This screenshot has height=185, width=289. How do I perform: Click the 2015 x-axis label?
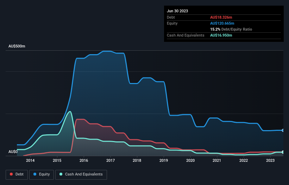coord(57,160)
